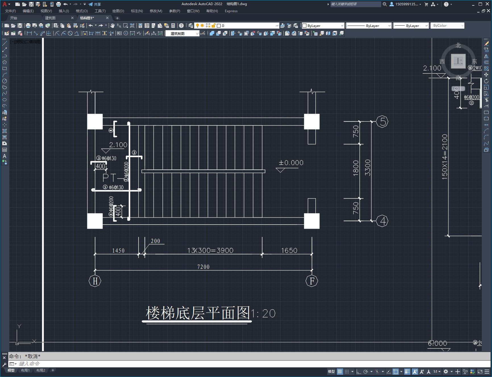Click the Linear dimension tool icon
492x377 pixels.
pos(29,33)
